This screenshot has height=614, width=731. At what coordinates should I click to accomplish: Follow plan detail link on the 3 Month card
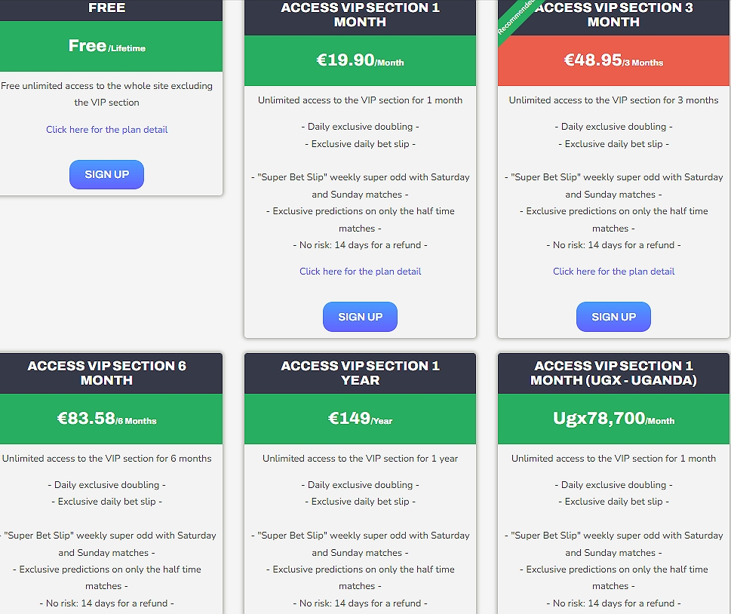click(x=613, y=272)
